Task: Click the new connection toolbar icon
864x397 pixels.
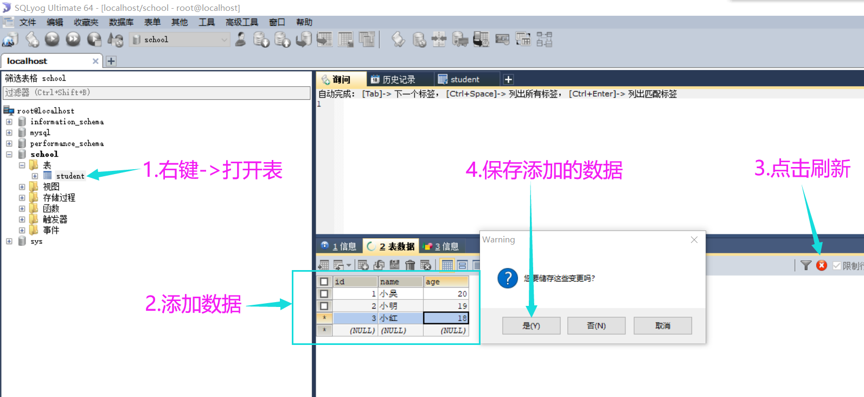Action: click(x=10, y=40)
